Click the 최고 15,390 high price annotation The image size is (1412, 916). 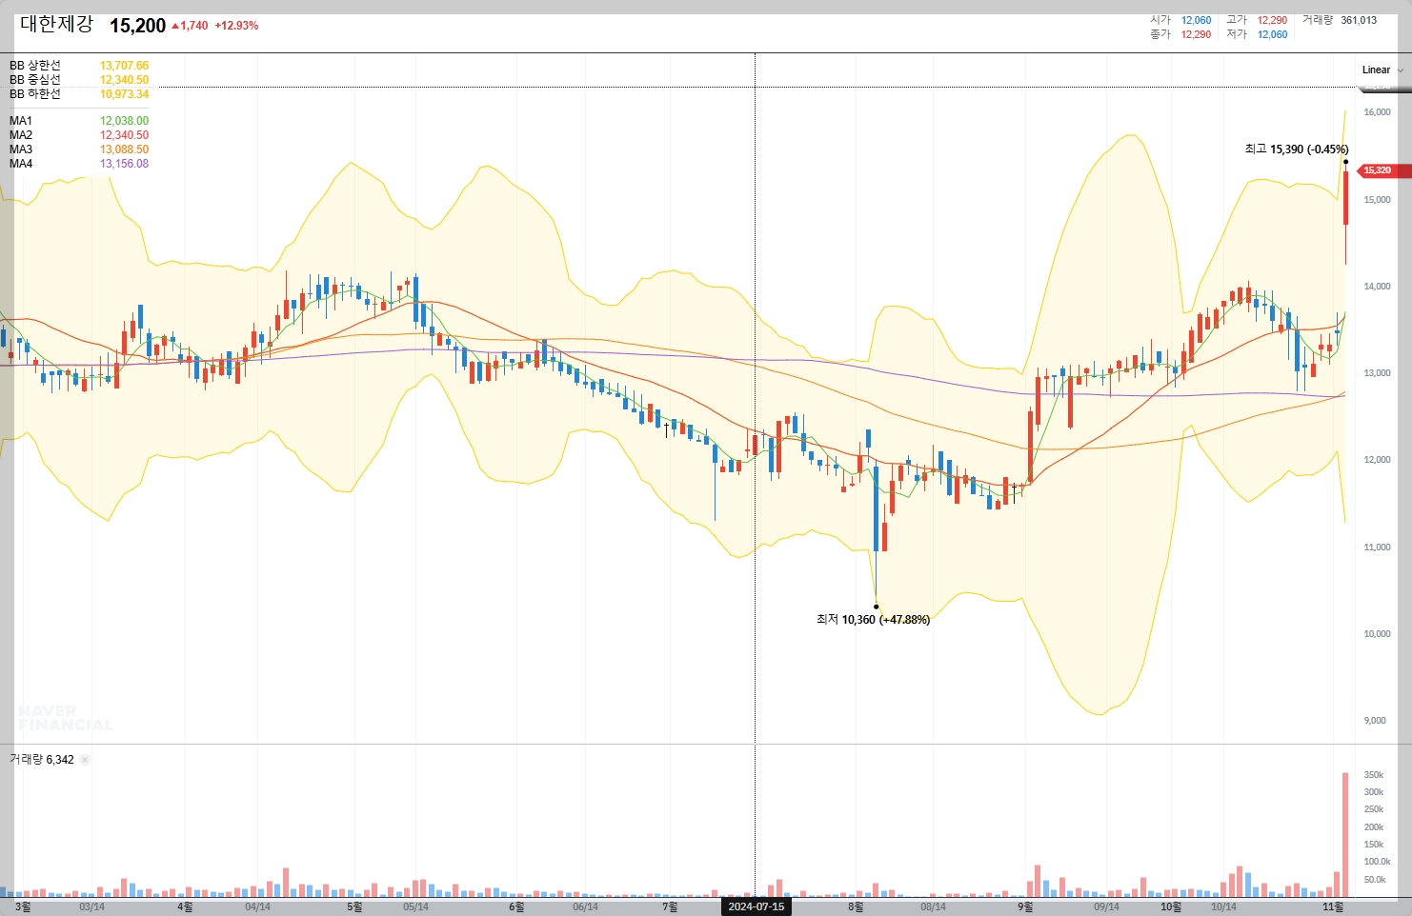pos(1297,149)
